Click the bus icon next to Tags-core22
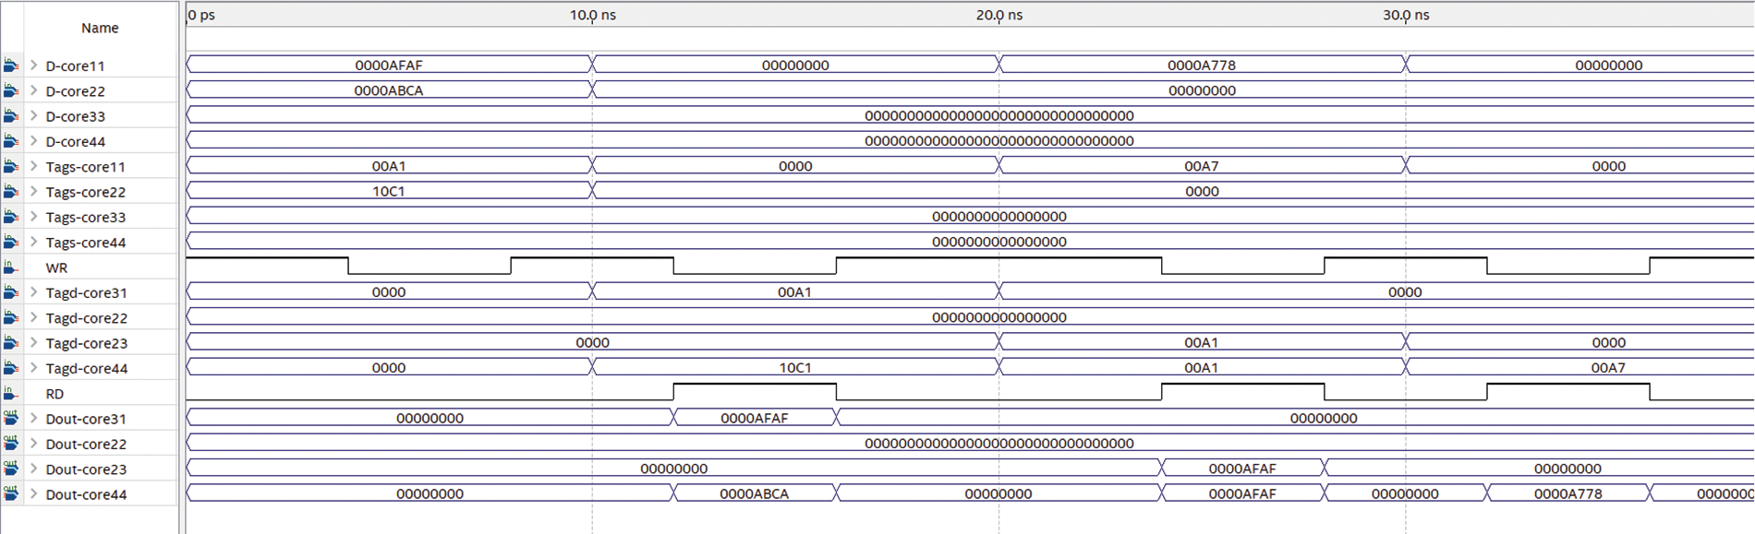This screenshot has width=1755, height=534. coord(11,192)
